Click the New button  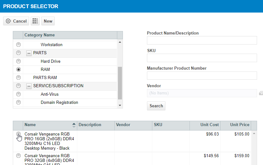(48, 21)
